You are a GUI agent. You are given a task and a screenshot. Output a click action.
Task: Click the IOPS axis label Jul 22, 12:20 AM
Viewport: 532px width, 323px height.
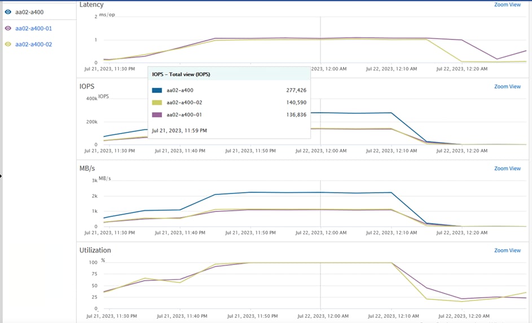point(462,151)
